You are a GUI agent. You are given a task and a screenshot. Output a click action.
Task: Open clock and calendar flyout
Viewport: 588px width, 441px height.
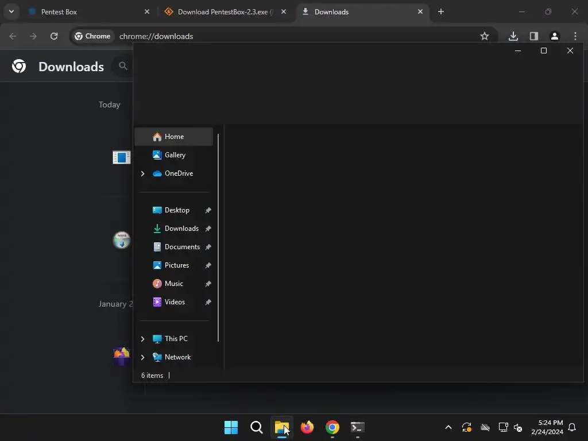point(547,427)
